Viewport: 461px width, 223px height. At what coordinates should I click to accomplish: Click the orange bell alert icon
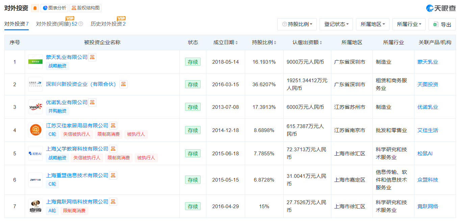pos(35,8)
